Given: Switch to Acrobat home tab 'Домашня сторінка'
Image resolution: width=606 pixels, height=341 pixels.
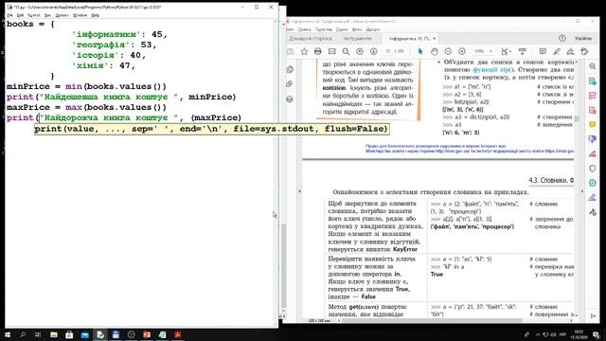Looking at the screenshot, I should 311,38.
